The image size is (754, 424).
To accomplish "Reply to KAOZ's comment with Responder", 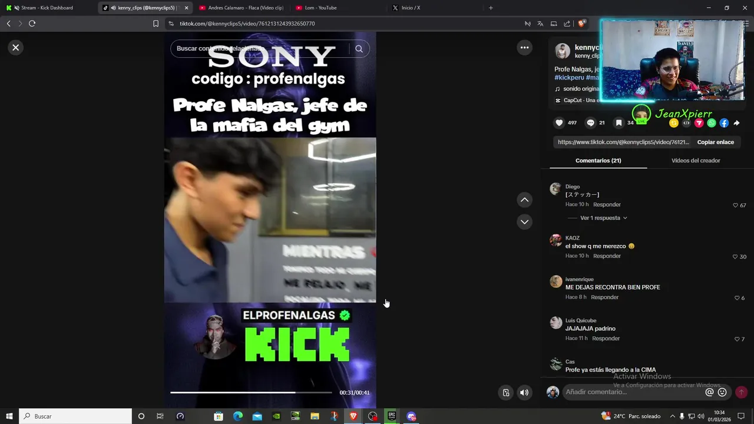I will click(x=607, y=256).
